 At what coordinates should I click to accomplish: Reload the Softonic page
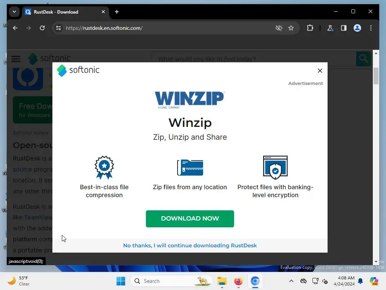coord(42,28)
